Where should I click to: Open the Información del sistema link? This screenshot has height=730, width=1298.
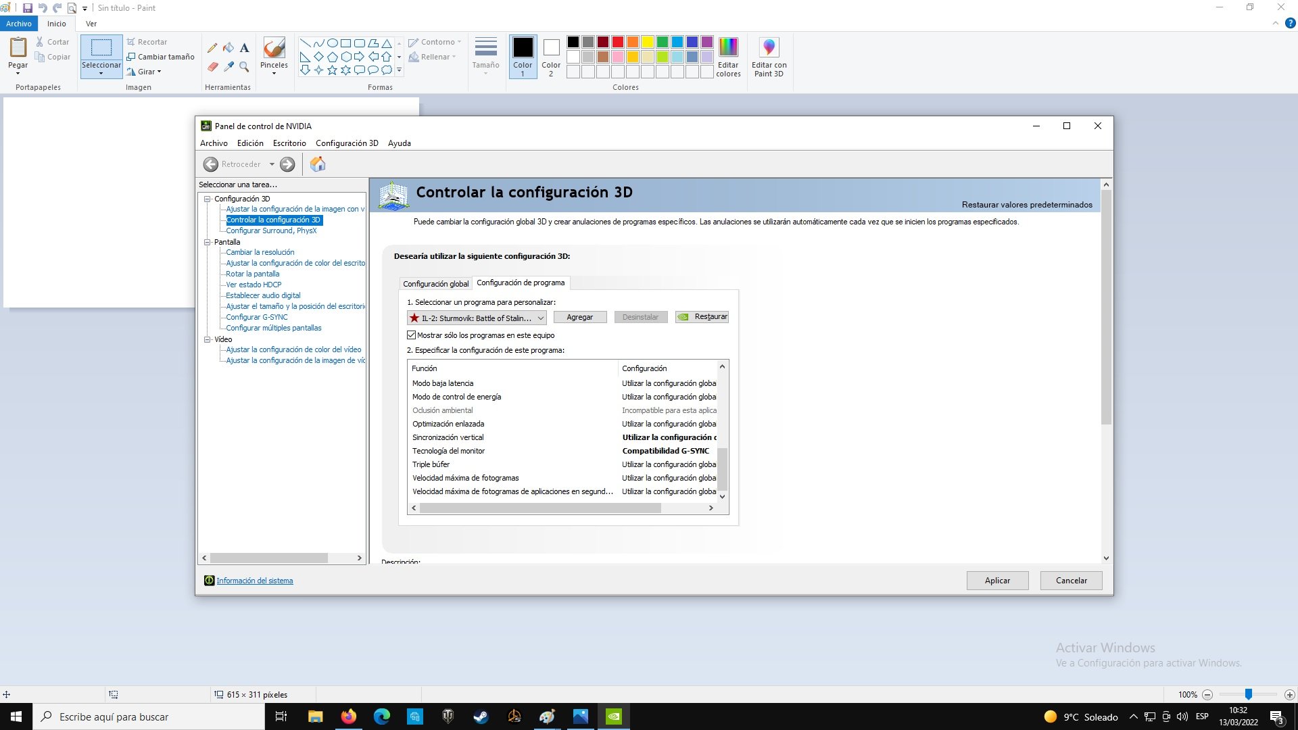(254, 581)
